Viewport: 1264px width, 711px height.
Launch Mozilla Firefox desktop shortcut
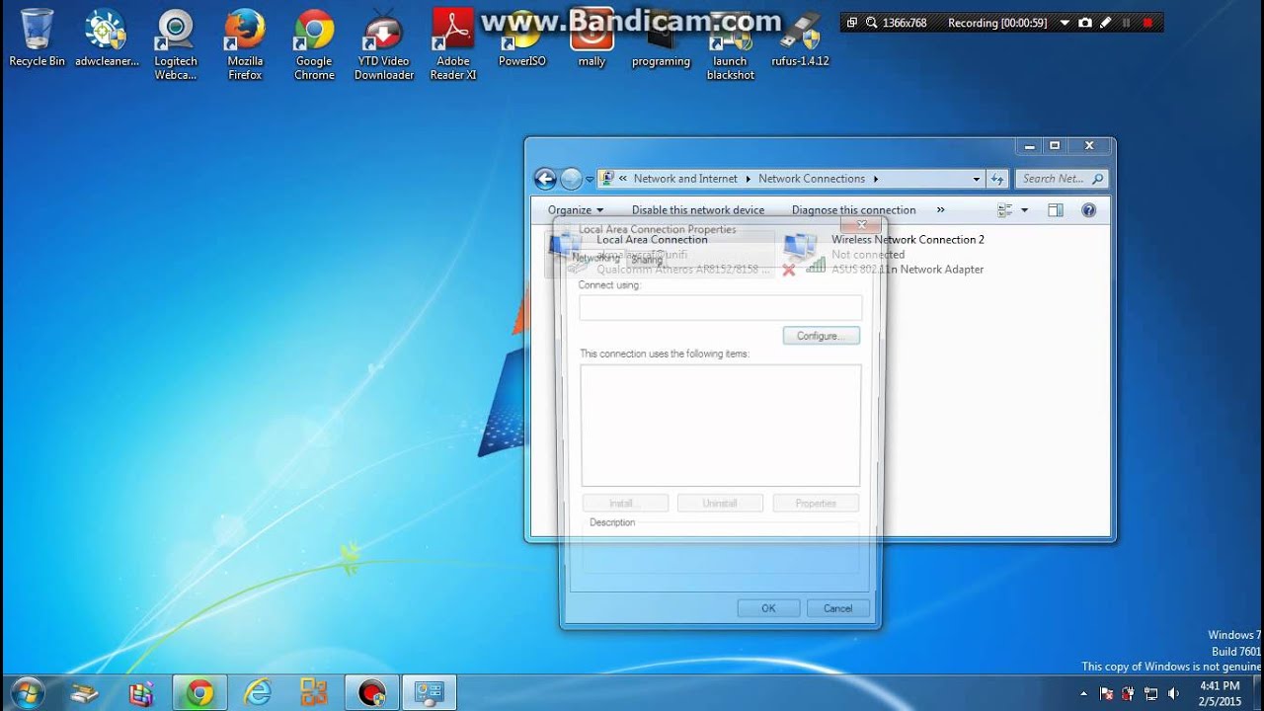click(x=245, y=46)
